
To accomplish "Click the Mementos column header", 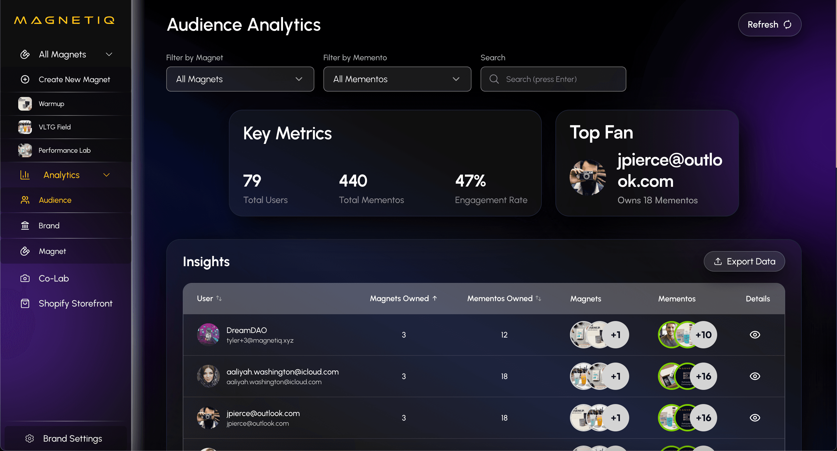I will click(x=677, y=299).
